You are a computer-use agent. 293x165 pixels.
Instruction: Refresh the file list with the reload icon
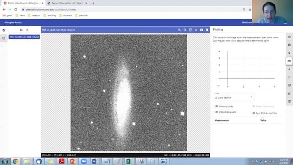[x=27, y=30]
